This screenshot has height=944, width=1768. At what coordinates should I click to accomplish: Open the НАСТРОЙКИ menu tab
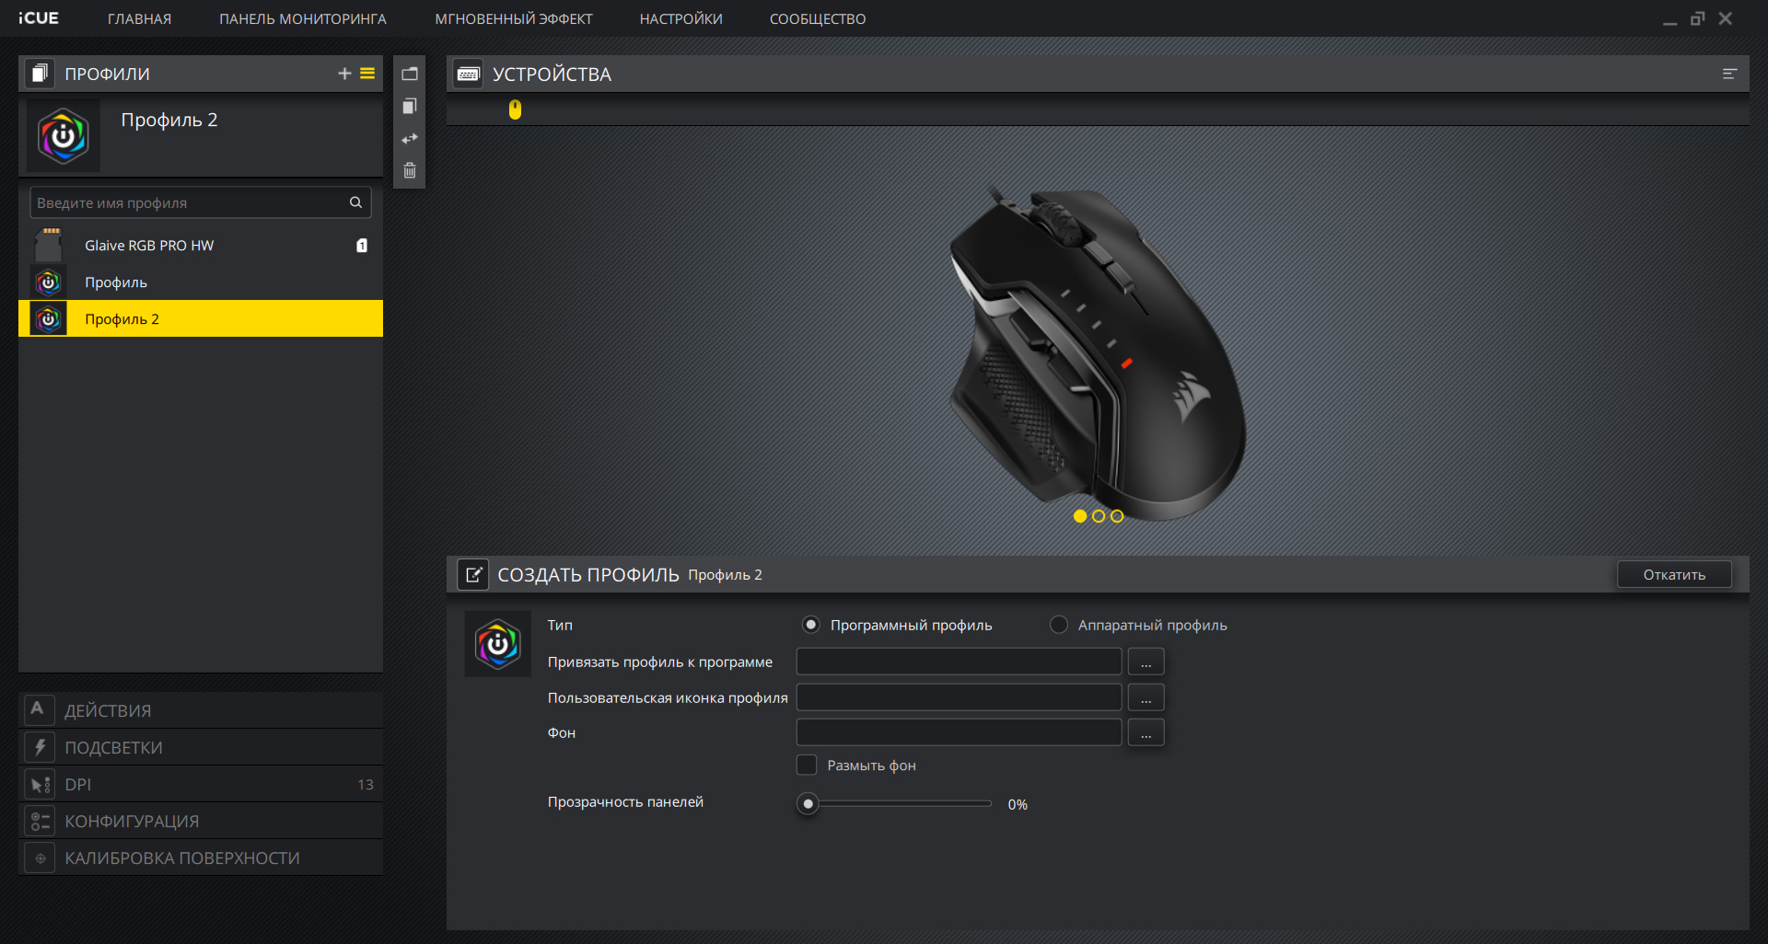click(x=680, y=18)
